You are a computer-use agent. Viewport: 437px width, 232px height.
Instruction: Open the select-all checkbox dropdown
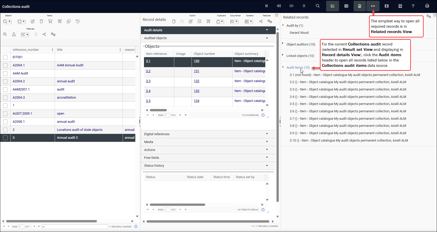(x=21, y=22)
